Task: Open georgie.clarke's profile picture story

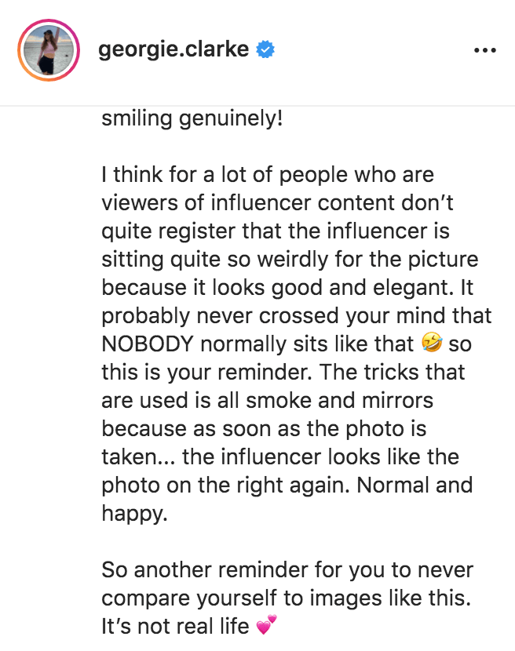Action: 48,51
